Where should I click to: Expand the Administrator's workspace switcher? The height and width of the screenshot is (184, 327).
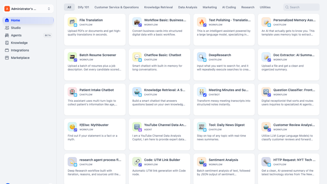(x=28, y=9)
